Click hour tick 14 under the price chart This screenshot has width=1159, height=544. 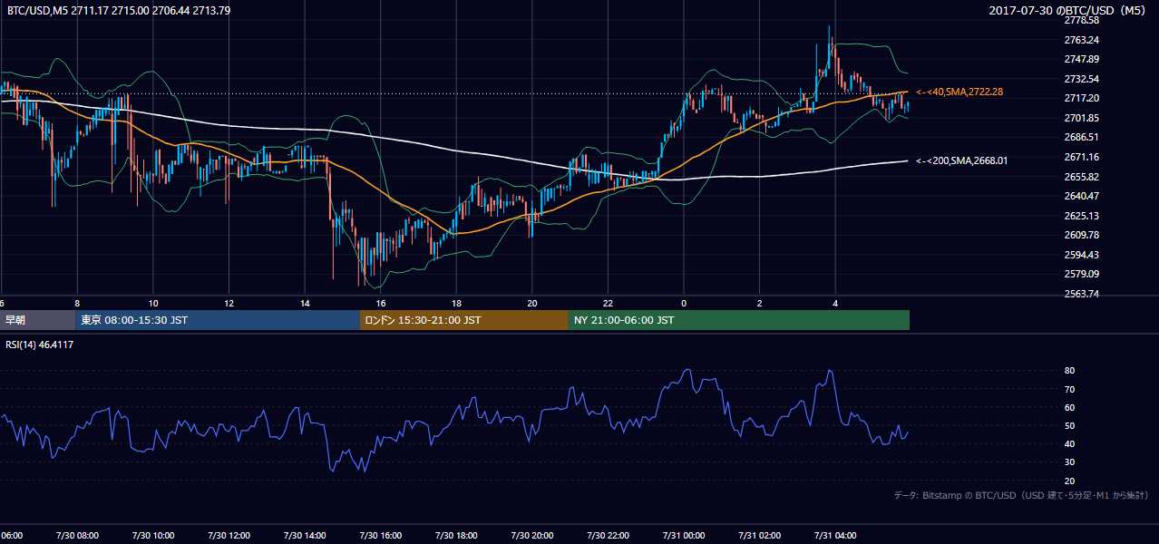305,303
